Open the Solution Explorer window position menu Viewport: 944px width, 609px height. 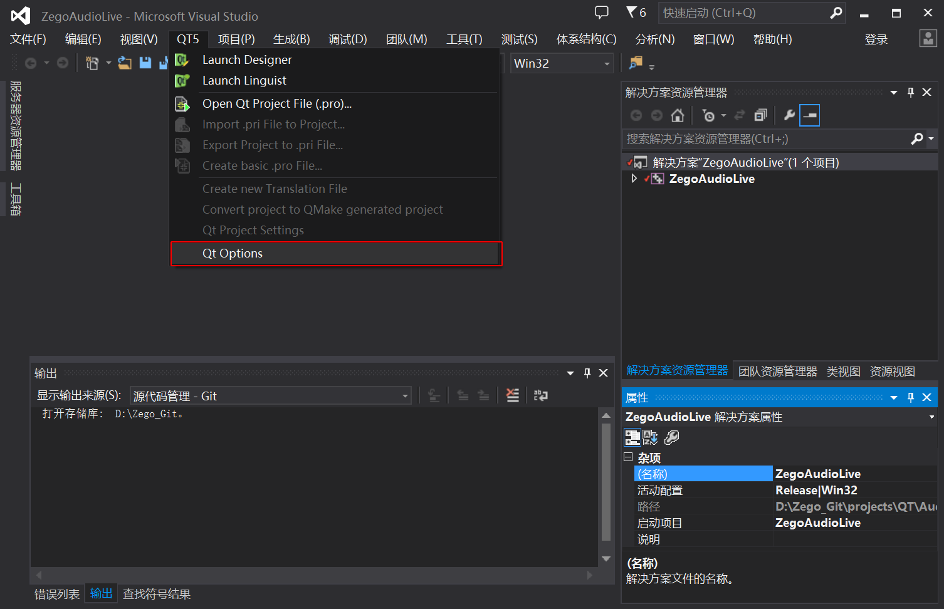tap(894, 93)
